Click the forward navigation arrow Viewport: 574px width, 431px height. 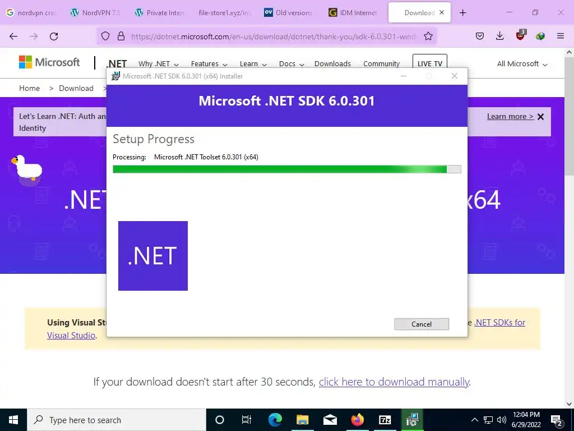pyautogui.click(x=34, y=36)
